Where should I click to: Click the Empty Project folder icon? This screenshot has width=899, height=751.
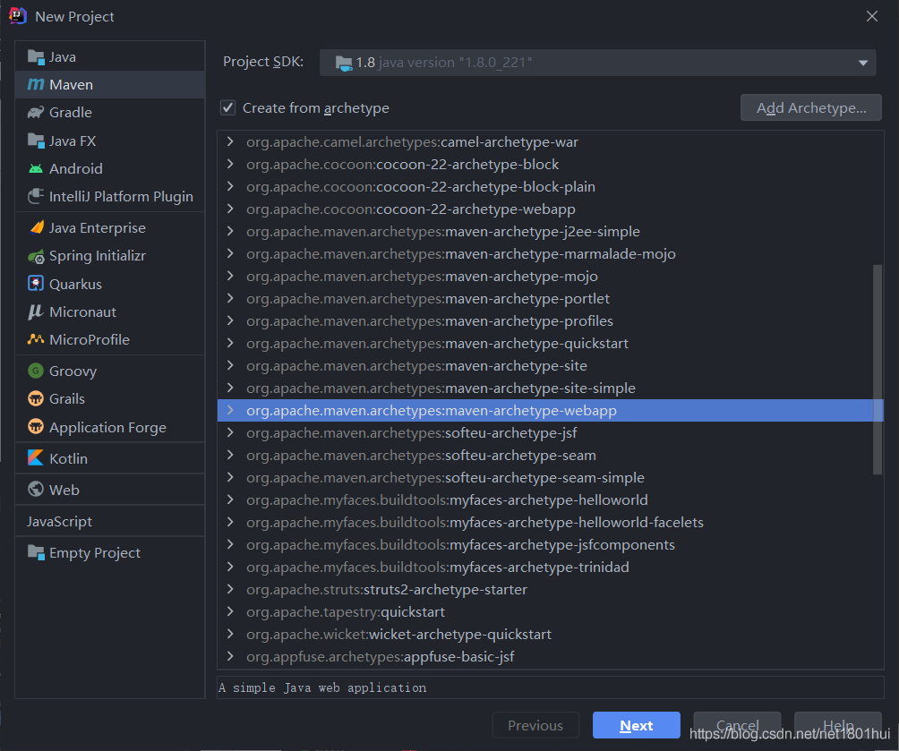[x=36, y=552]
